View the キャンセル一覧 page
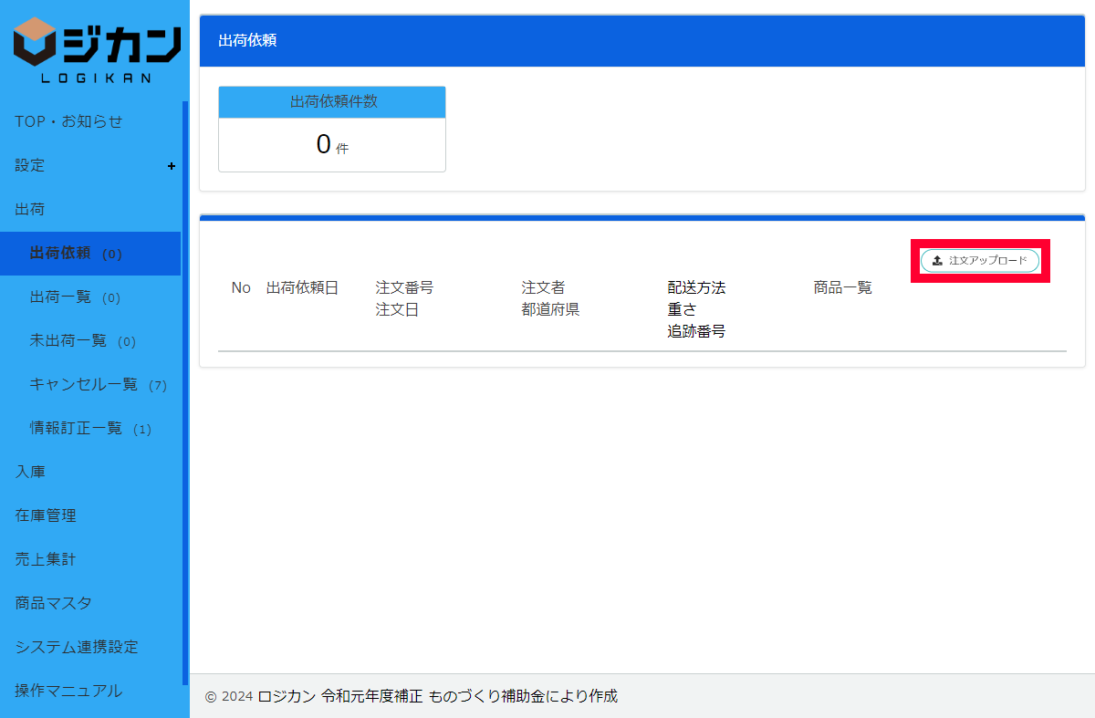The width and height of the screenshot is (1095, 718). [83, 385]
